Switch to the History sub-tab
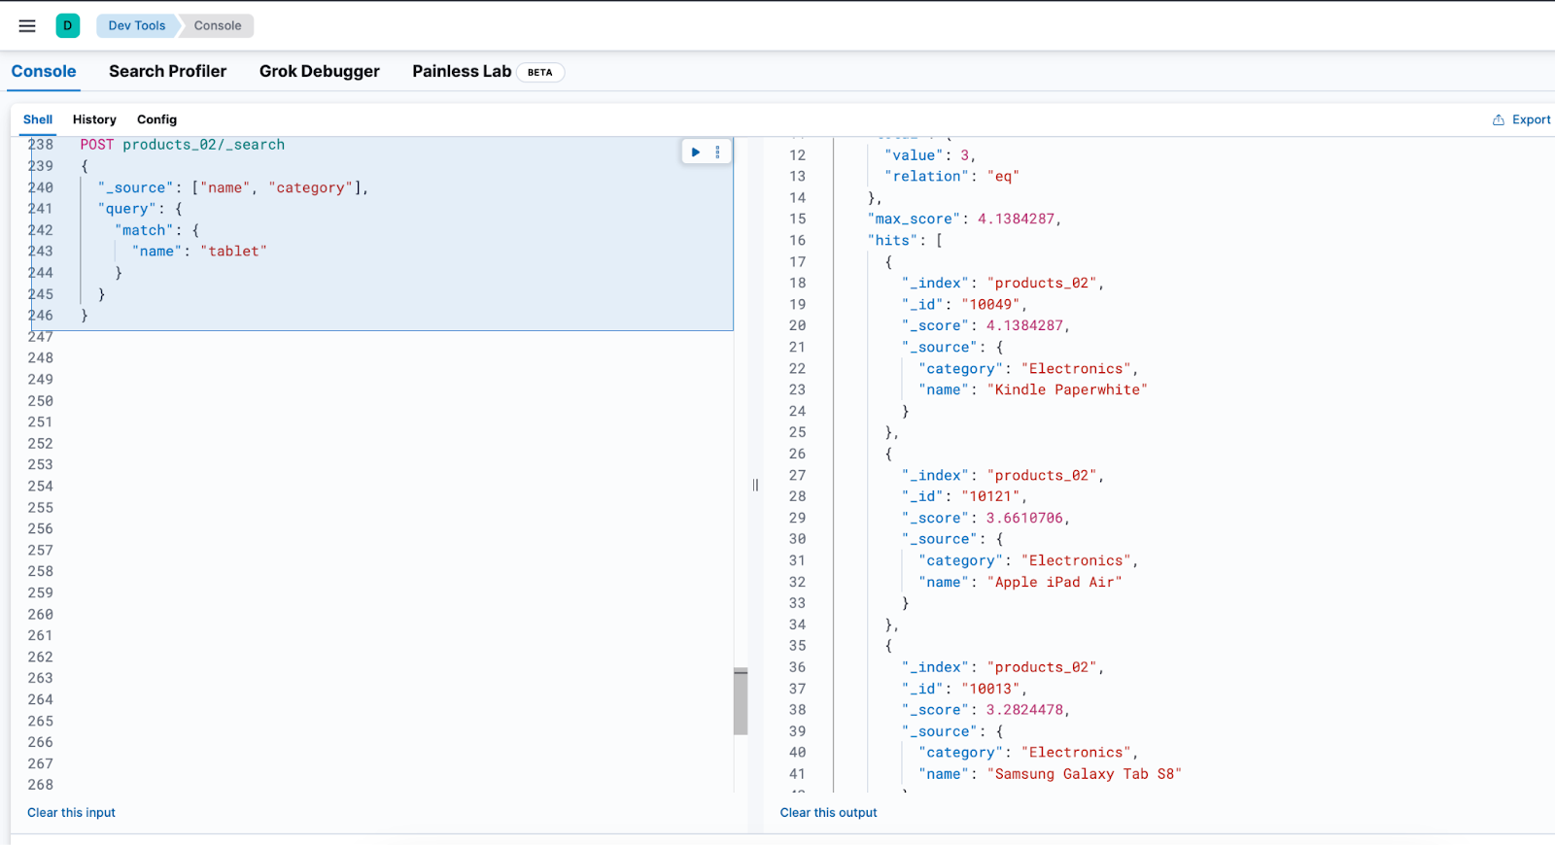The width and height of the screenshot is (1555, 845). (x=94, y=119)
